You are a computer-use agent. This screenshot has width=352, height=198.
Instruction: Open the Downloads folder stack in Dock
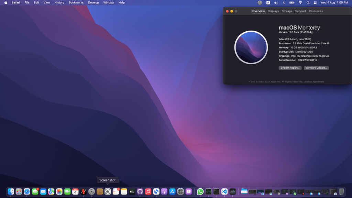(244, 191)
